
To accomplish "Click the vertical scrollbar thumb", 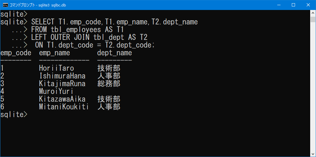I will (x=313, y=20).
